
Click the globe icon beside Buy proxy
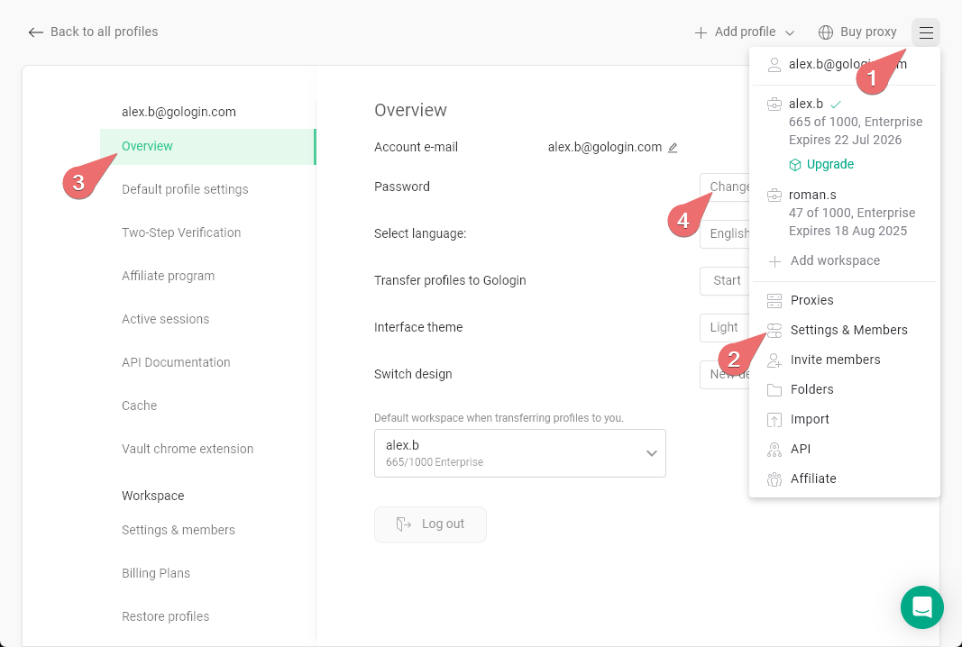(x=826, y=32)
